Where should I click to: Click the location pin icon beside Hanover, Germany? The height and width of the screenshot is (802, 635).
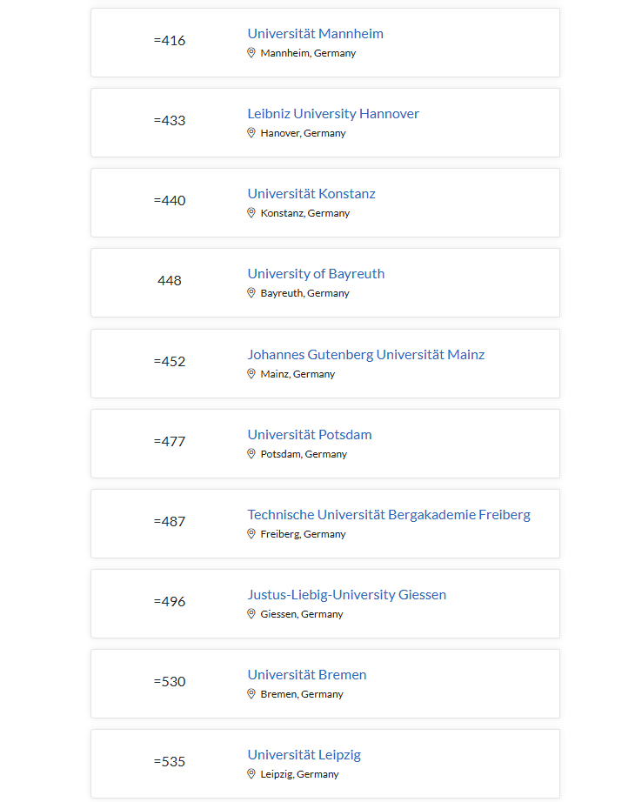point(251,133)
